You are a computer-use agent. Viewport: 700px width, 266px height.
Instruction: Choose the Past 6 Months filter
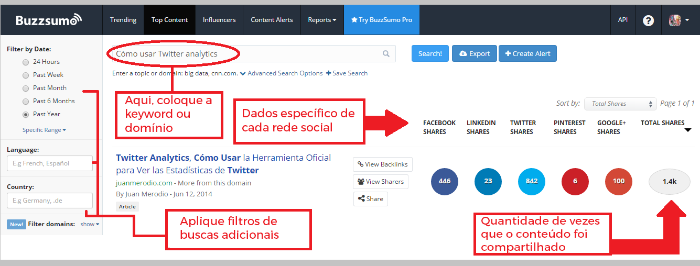click(x=26, y=101)
